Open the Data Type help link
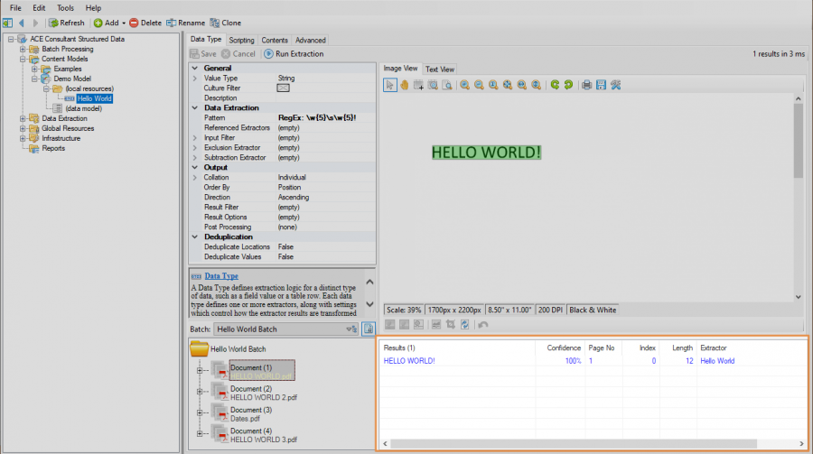 click(221, 275)
